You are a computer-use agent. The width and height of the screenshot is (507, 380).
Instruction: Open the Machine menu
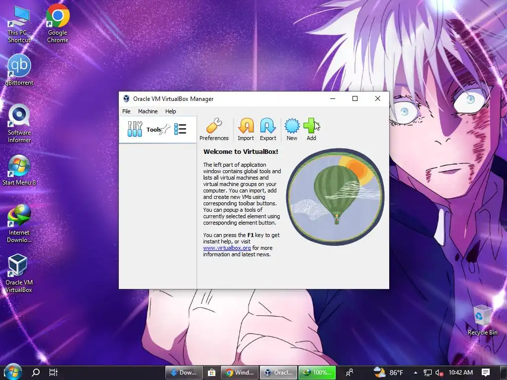(148, 111)
